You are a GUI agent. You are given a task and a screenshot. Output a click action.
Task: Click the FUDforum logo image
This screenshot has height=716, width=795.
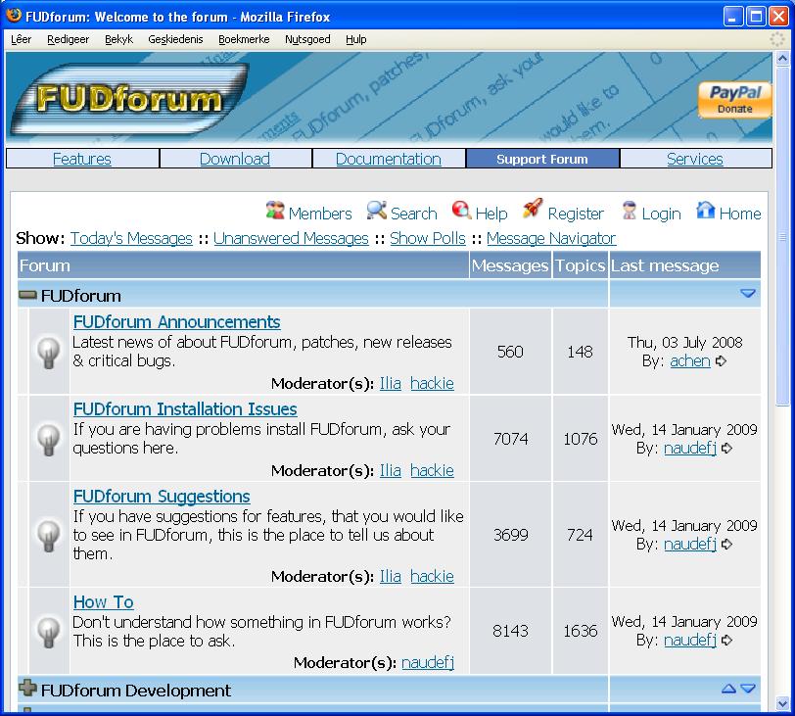pyautogui.click(x=127, y=100)
